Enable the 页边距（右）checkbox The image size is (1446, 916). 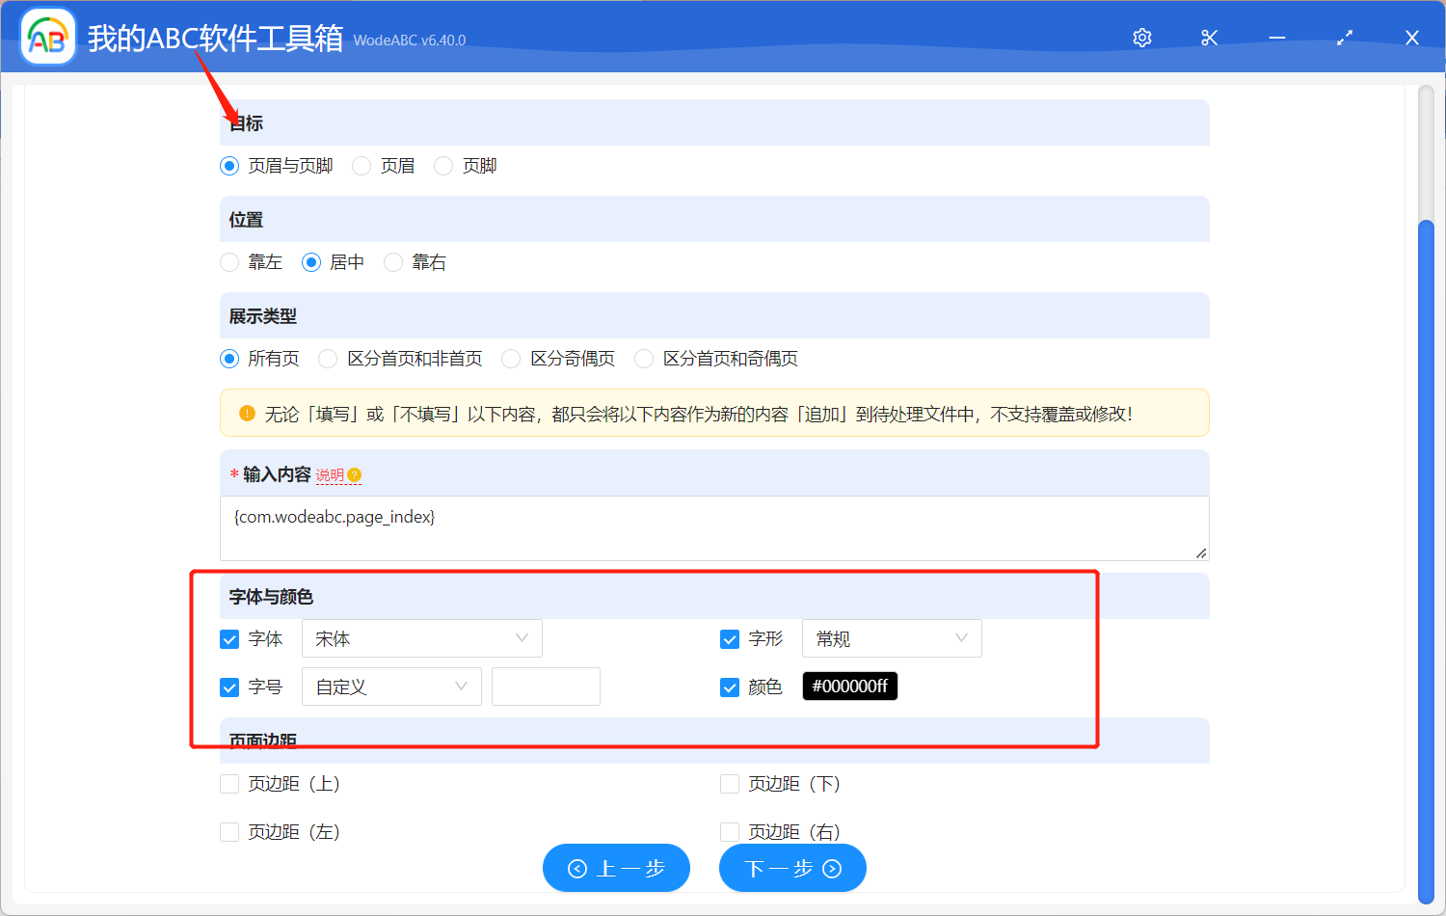pos(730,831)
